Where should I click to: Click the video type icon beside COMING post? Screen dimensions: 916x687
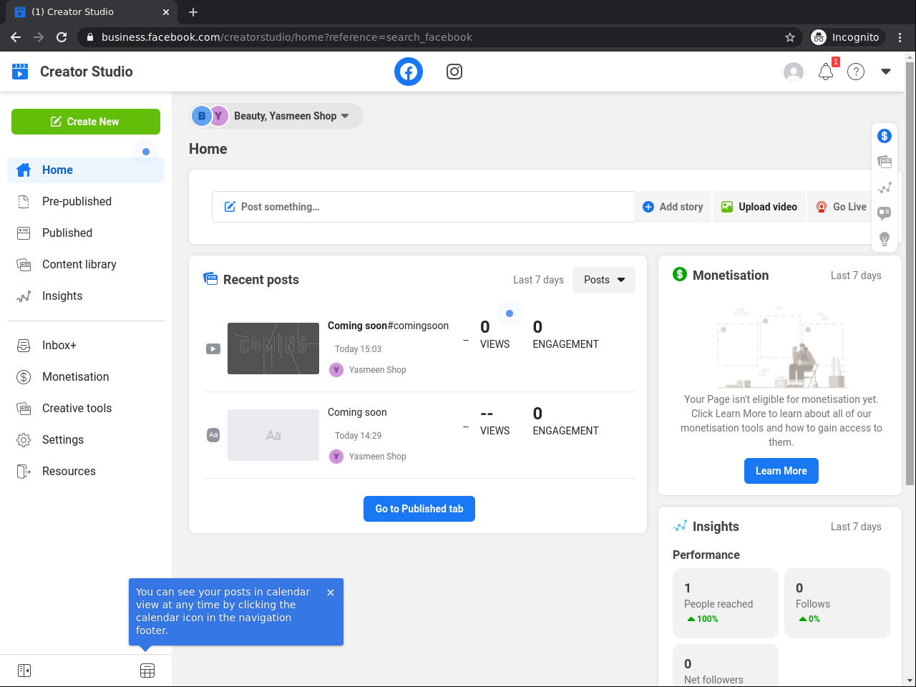point(213,349)
